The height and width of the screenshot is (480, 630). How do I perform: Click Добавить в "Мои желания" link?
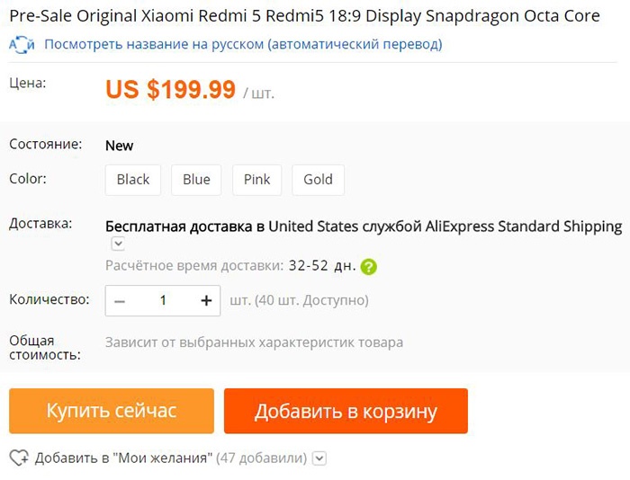123,458
